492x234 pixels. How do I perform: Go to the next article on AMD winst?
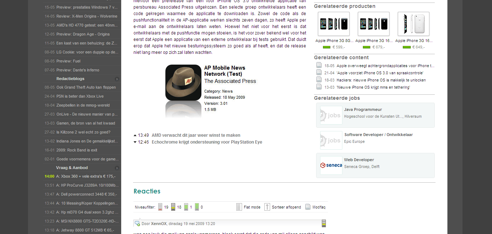pyautogui.click(x=196, y=135)
